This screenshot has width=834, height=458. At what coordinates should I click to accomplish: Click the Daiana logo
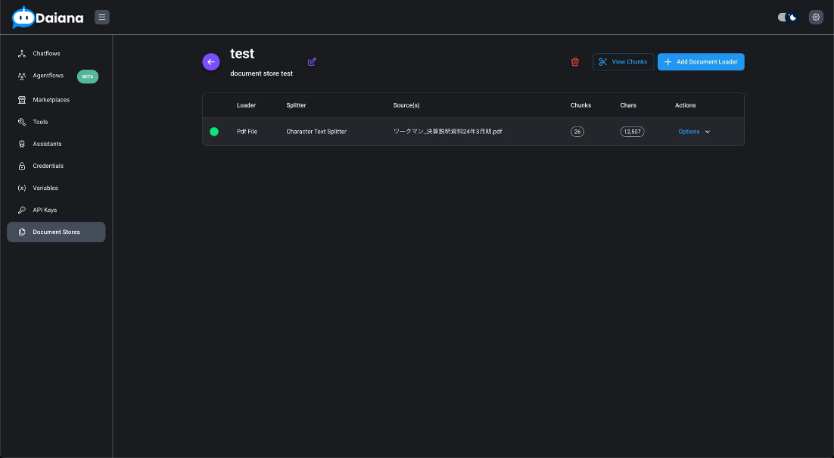48,17
